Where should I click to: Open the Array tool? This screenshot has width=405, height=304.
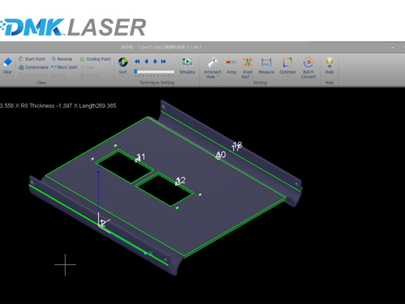click(232, 66)
